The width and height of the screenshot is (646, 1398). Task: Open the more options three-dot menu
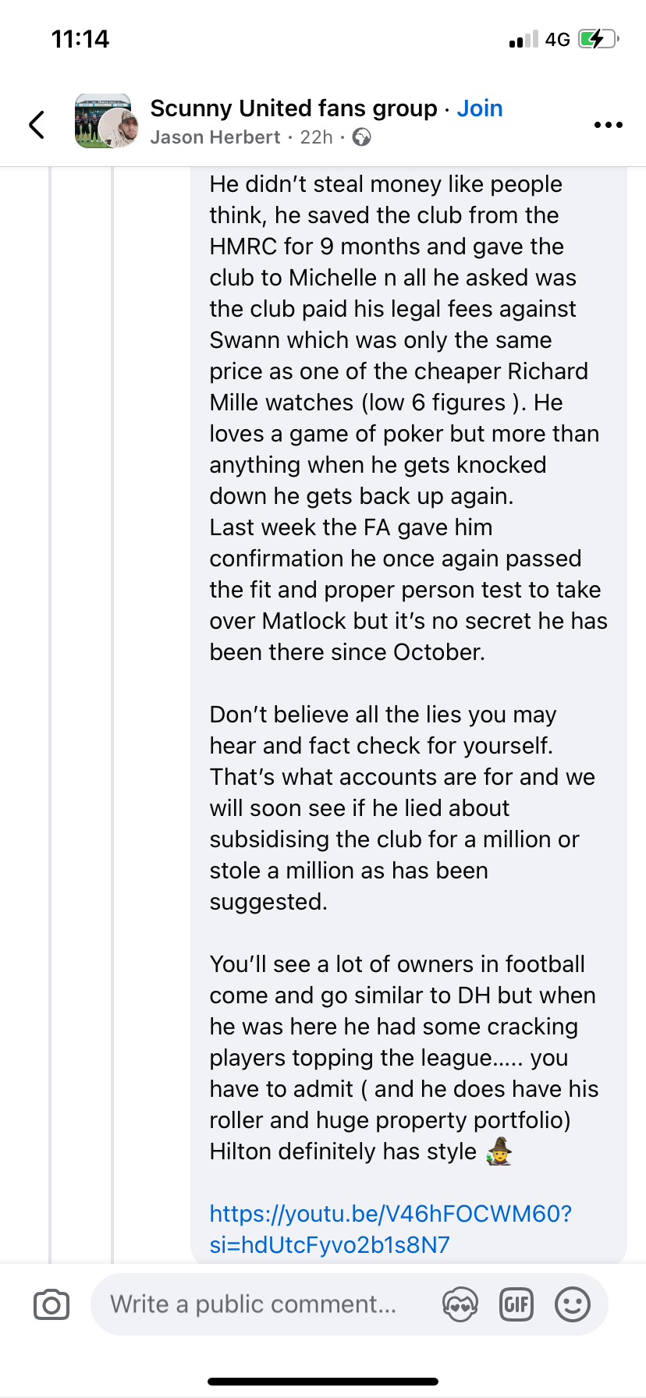point(608,125)
